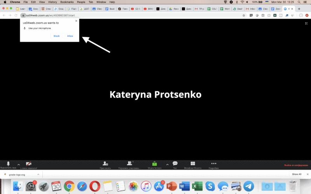Close the microphone permission popup

coord(76,21)
